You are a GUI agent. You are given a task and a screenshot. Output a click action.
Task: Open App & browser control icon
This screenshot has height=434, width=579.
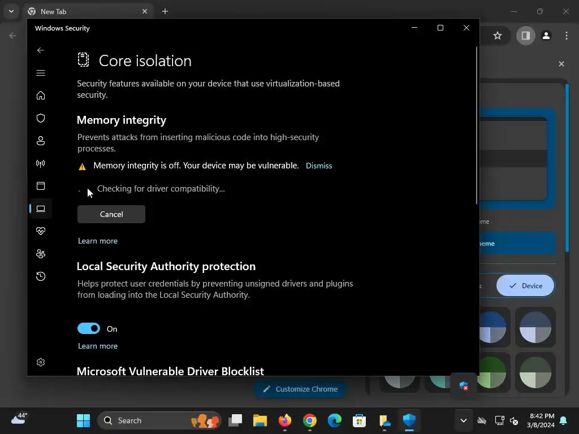[x=41, y=186]
